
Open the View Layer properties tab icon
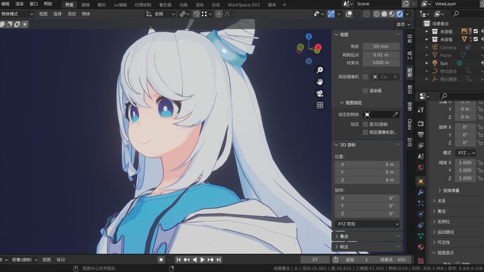click(420, 145)
